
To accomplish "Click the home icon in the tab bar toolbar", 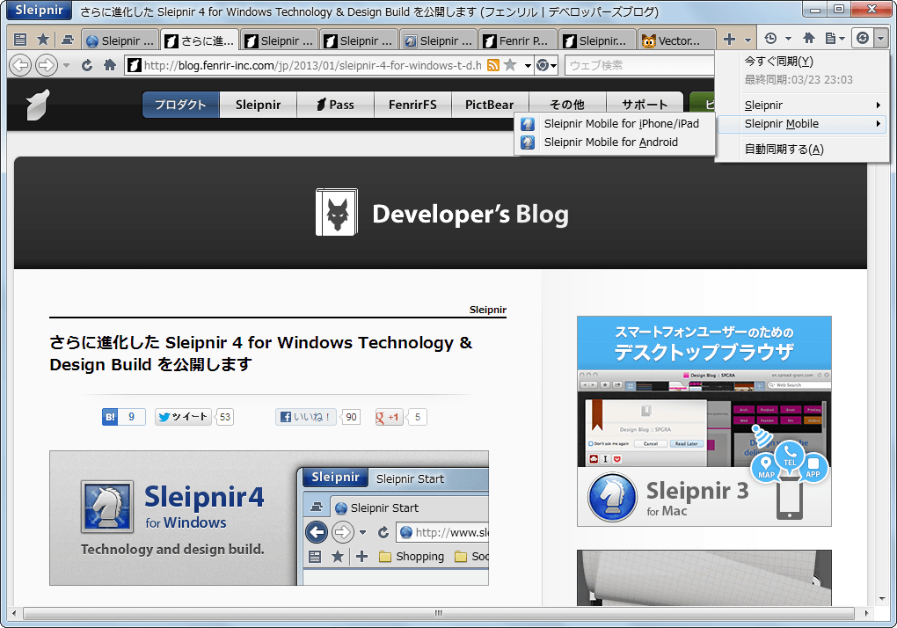I will (x=809, y=39).
